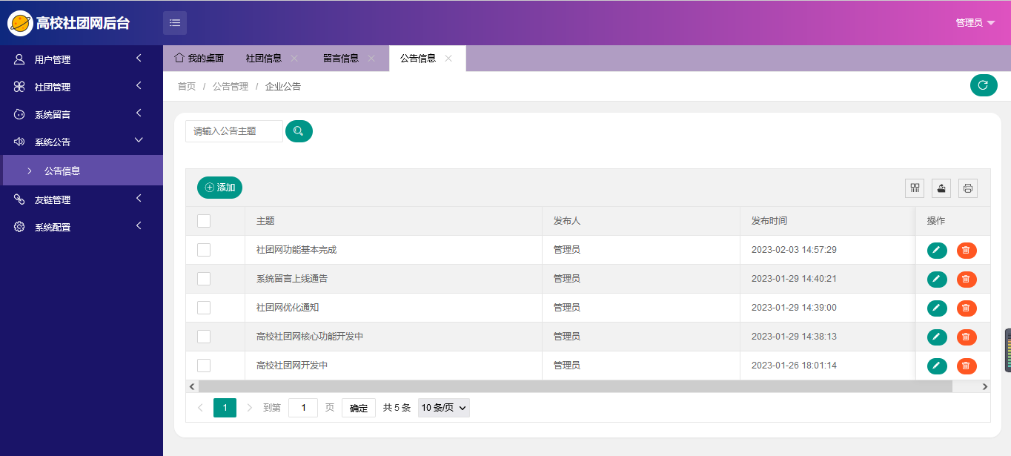Check the 社团网功能基本完成 row checkbox
This screenshot has width=1011, height=456.
click(204, 250)
